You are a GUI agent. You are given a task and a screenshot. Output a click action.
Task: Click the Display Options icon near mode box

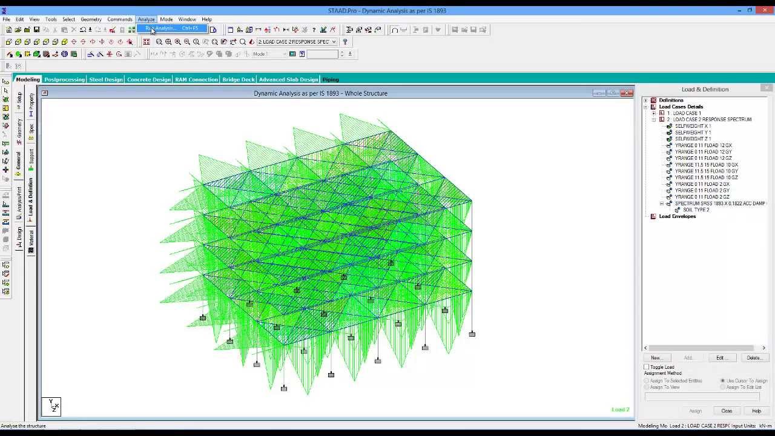coord(292,54)
